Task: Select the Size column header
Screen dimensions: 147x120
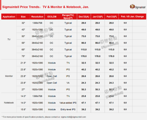Action: coord(23,17)
